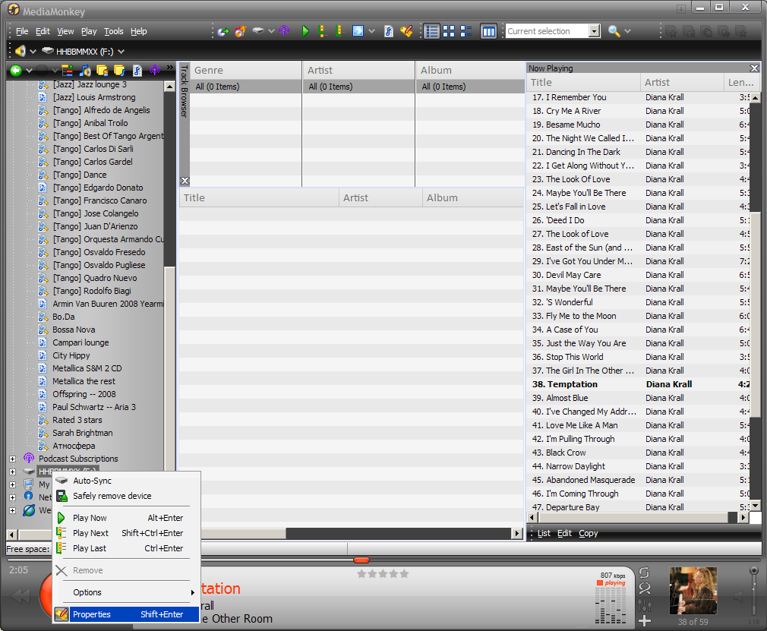
Task: Open the equalizer sliders icon in player
Action: tap(645, 606)
